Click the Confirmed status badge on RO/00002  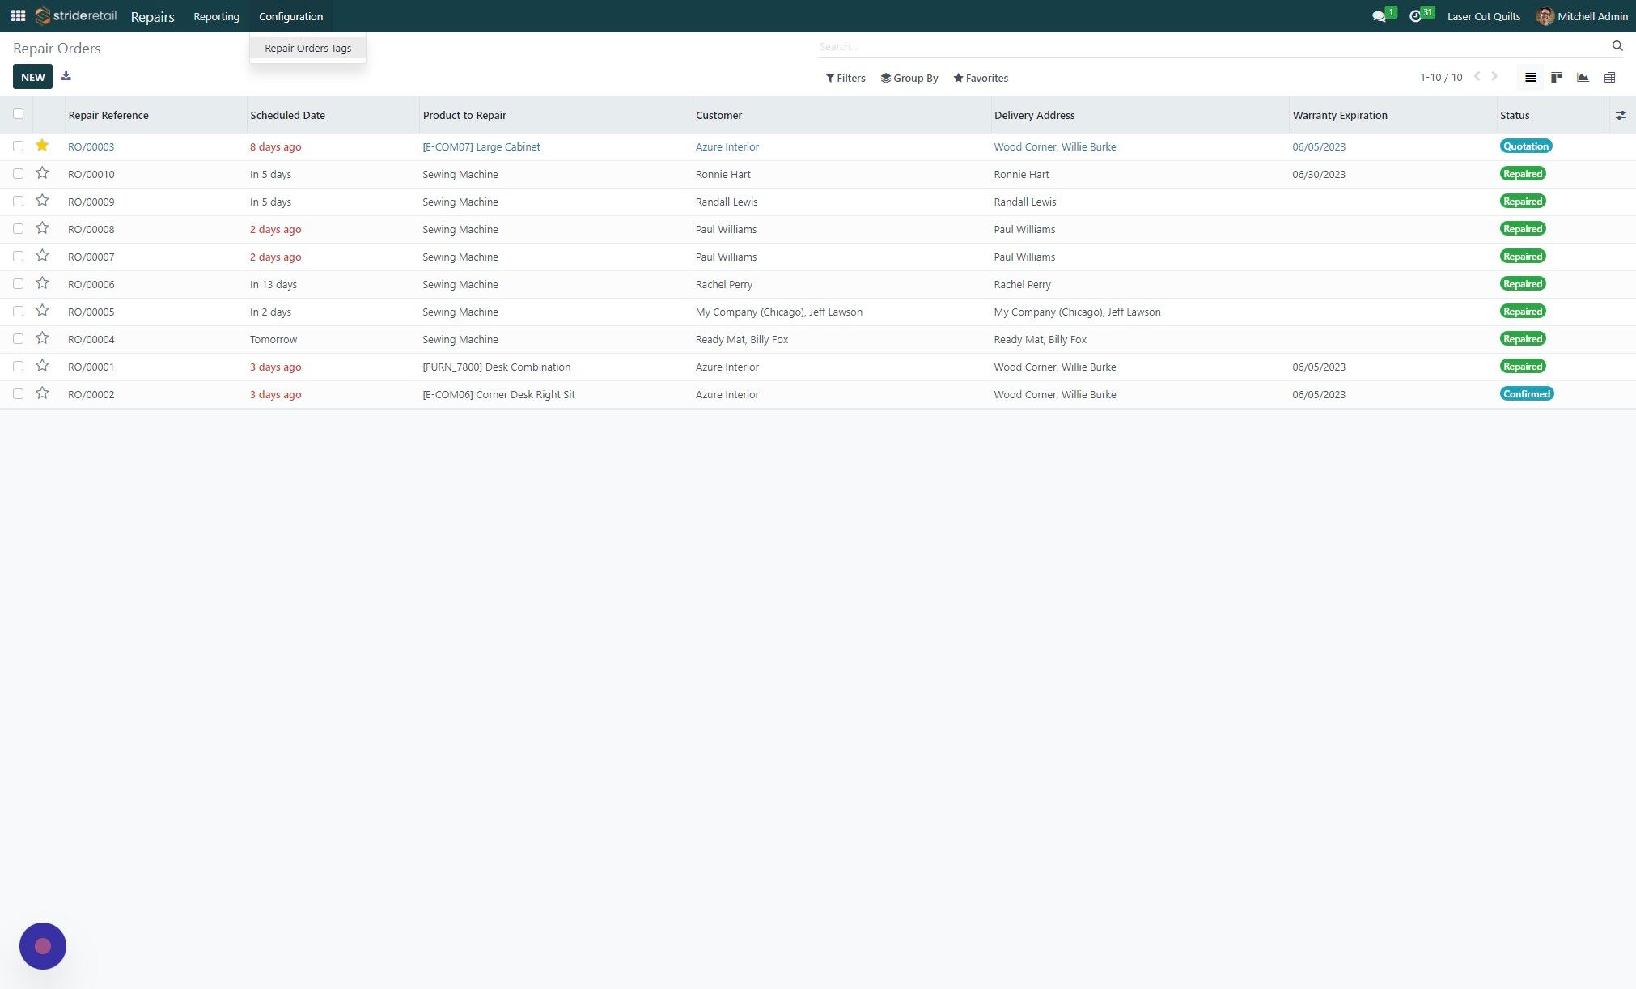tap(1527, 394)
